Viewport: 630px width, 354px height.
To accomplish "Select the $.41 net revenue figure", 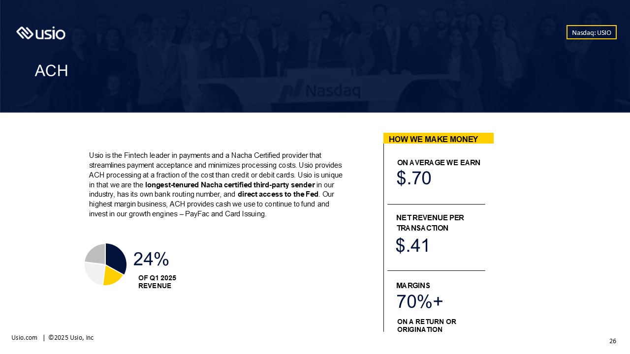I will [x=412, y=245].
